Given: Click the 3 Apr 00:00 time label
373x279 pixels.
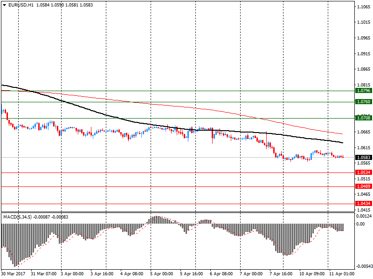Looking at the screenshot, I should (x=72, y=274).
